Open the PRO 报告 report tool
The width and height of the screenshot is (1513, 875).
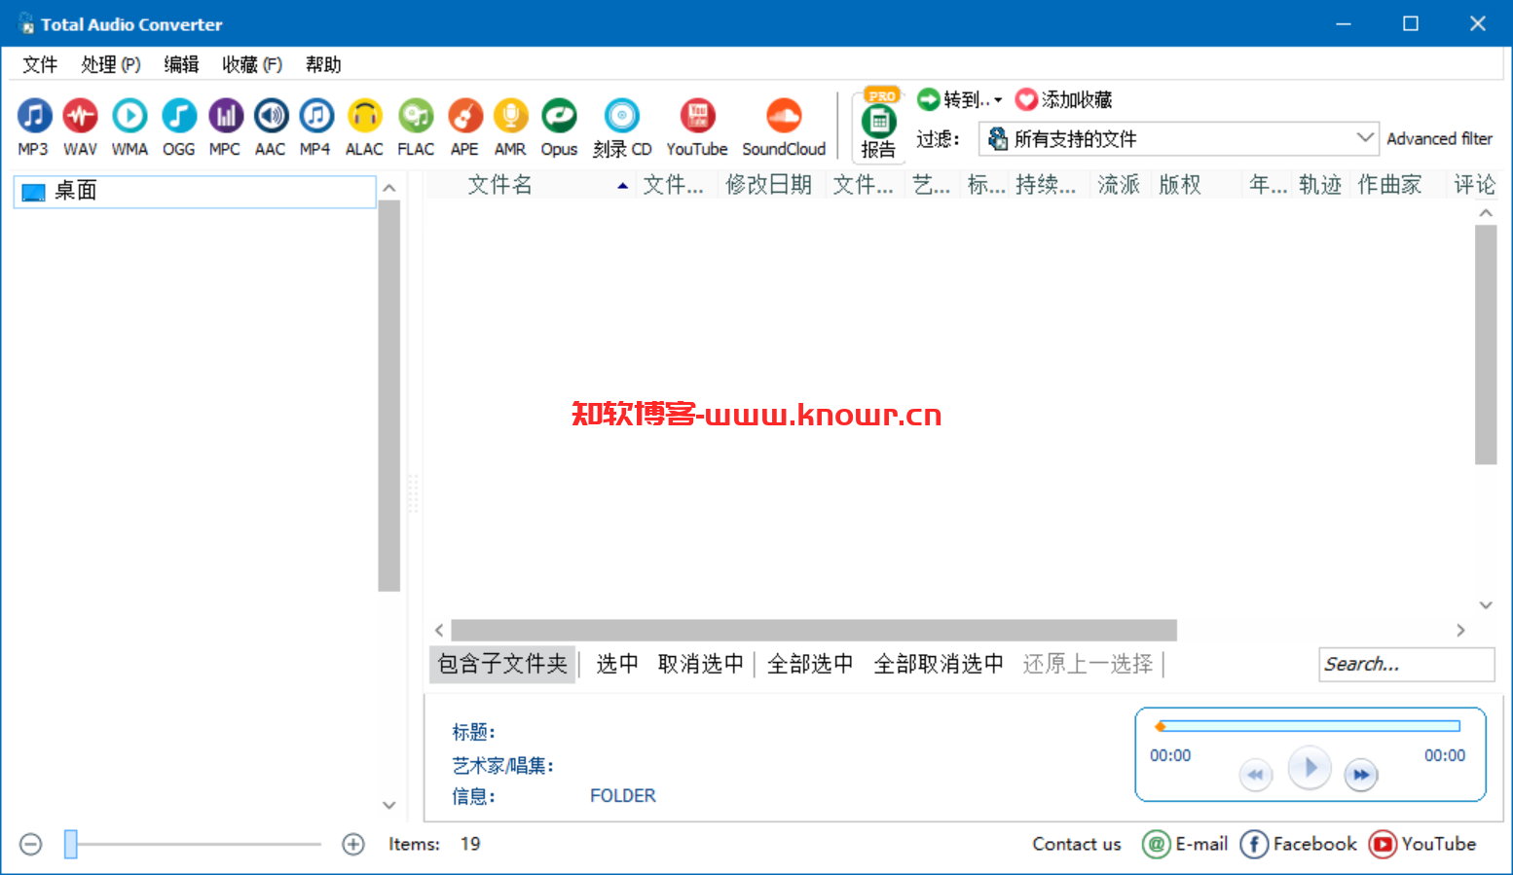[878, 125]
